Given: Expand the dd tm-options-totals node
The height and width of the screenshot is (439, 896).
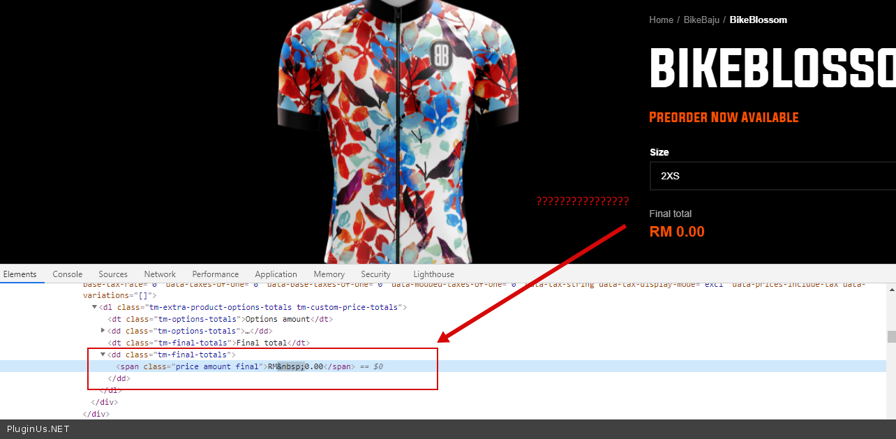Looking at the screenshot, I should [x=104, y=330].
